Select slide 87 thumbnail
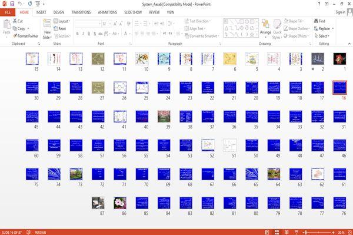Image resolution: width=353 pixels, height=235 pixels. pyautogui.click(x=98, y=203)
